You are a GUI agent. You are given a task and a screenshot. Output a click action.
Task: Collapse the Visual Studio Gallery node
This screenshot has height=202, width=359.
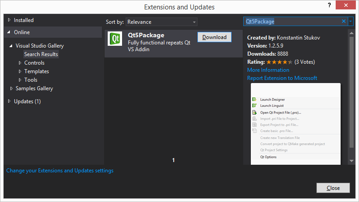pyautogui.click(x=11, y=46)
